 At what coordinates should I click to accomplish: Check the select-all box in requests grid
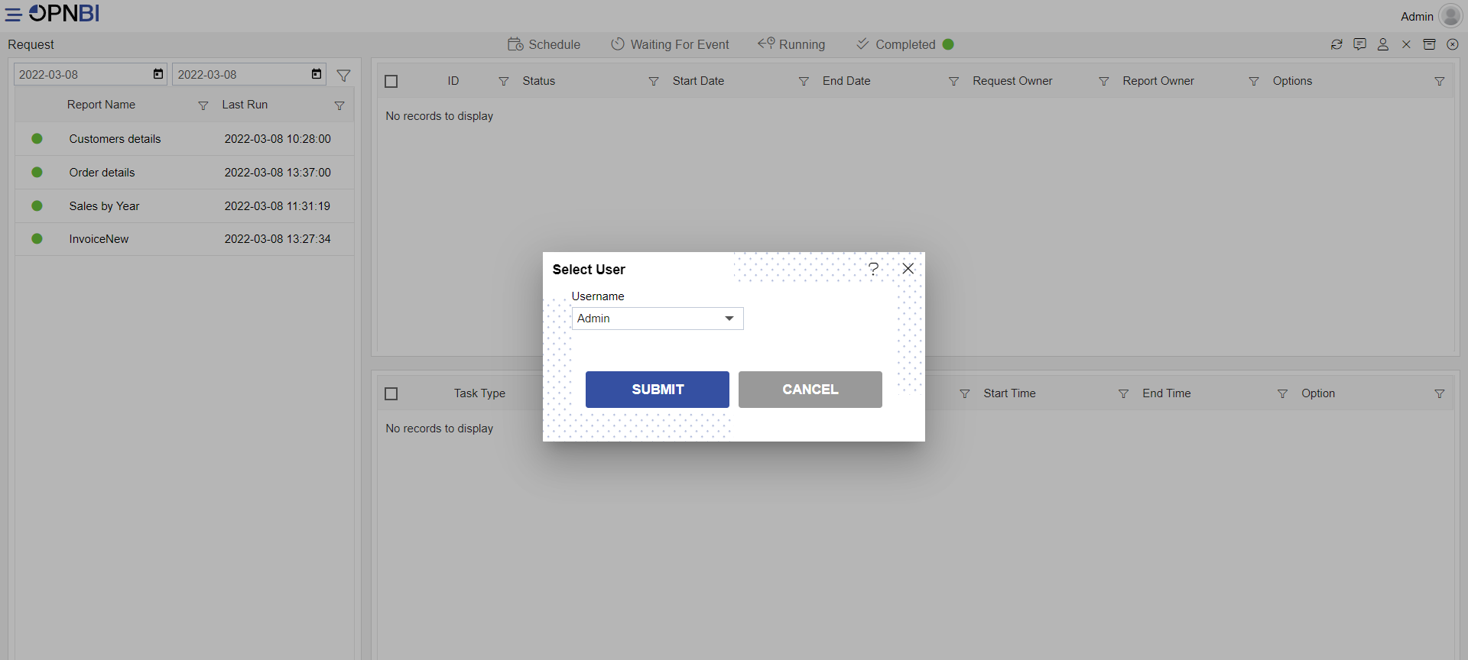pyautogui.click(x=391, y=81)
